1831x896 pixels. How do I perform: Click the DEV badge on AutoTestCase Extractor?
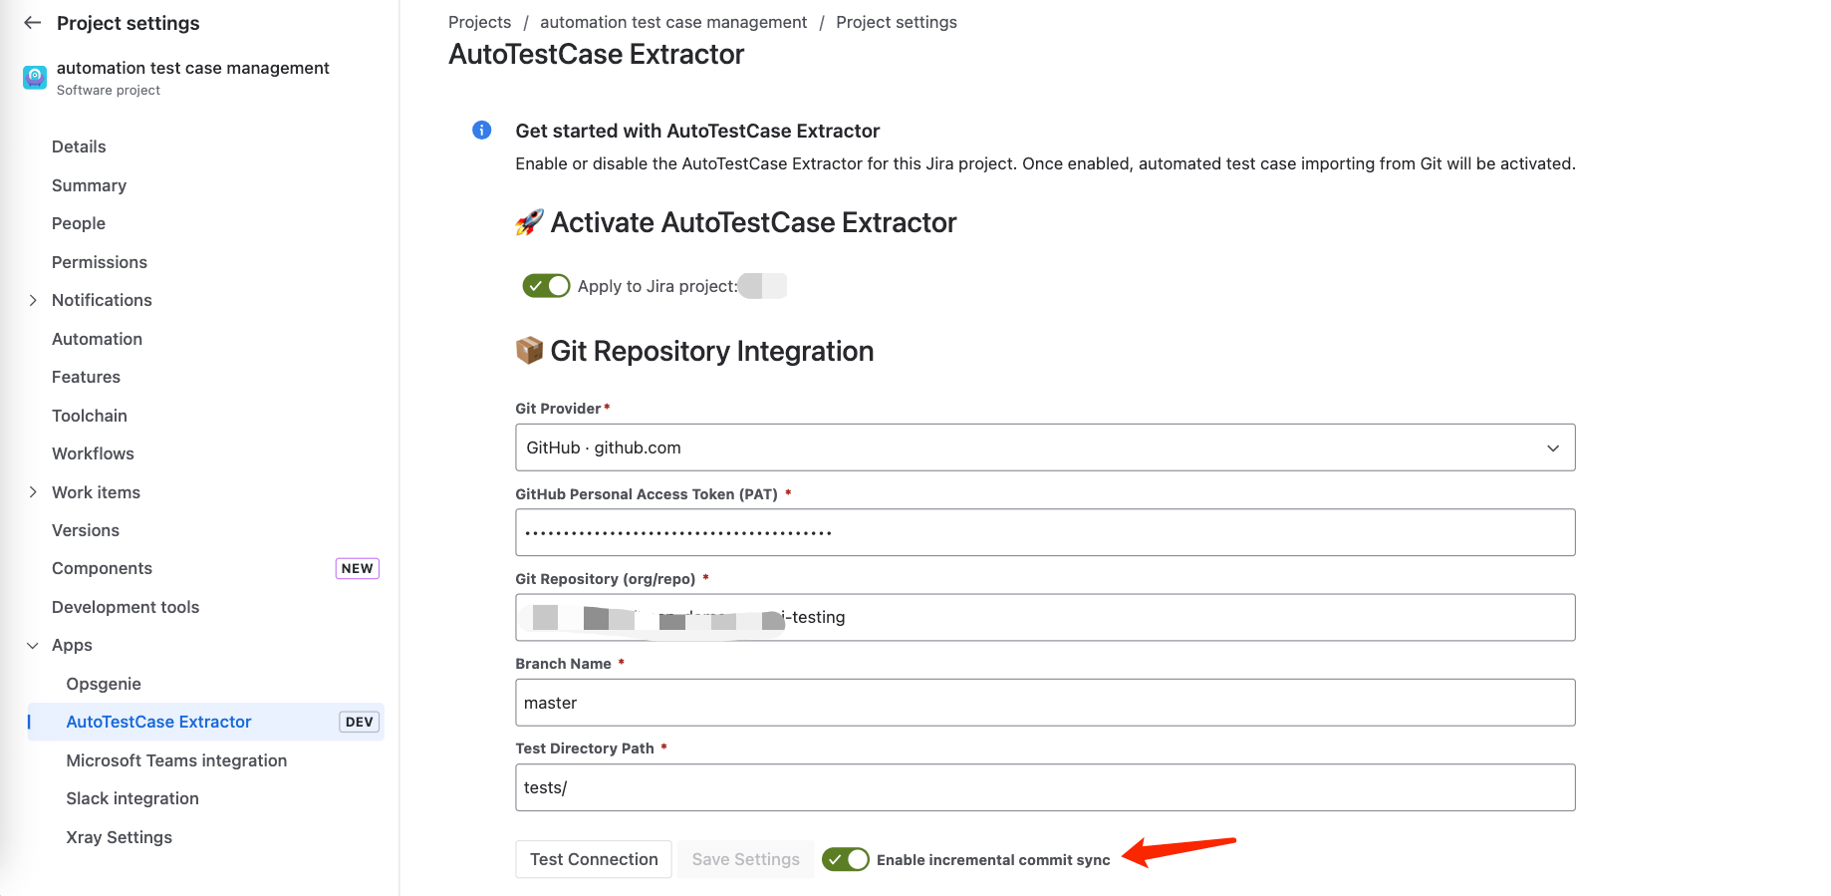(359, 722)
